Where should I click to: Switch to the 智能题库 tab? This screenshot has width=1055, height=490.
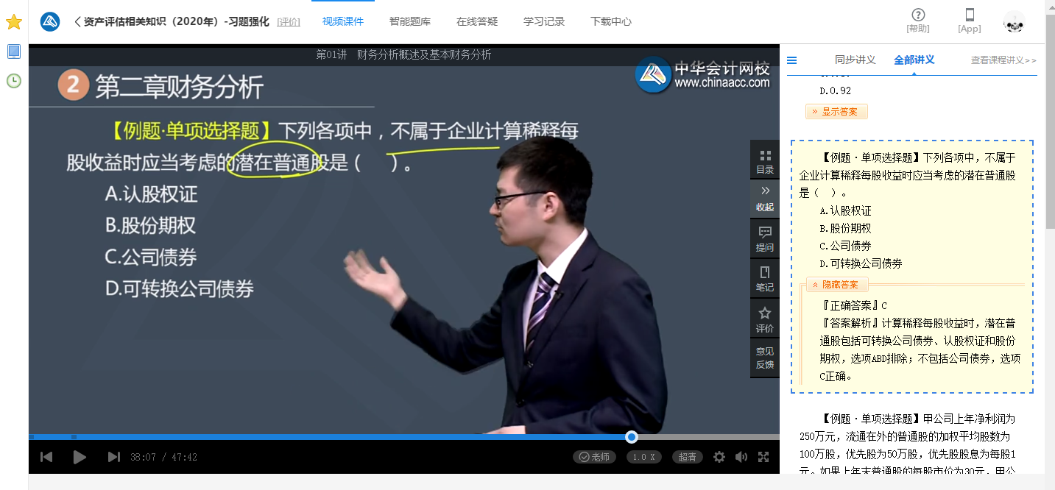coord(410,21)
